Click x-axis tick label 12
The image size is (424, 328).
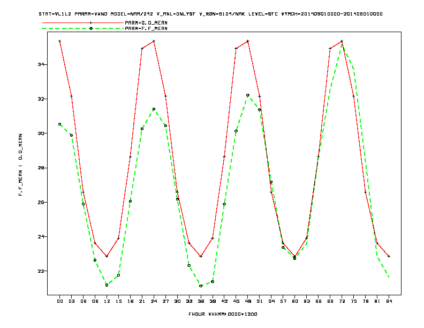pos(107,301)
